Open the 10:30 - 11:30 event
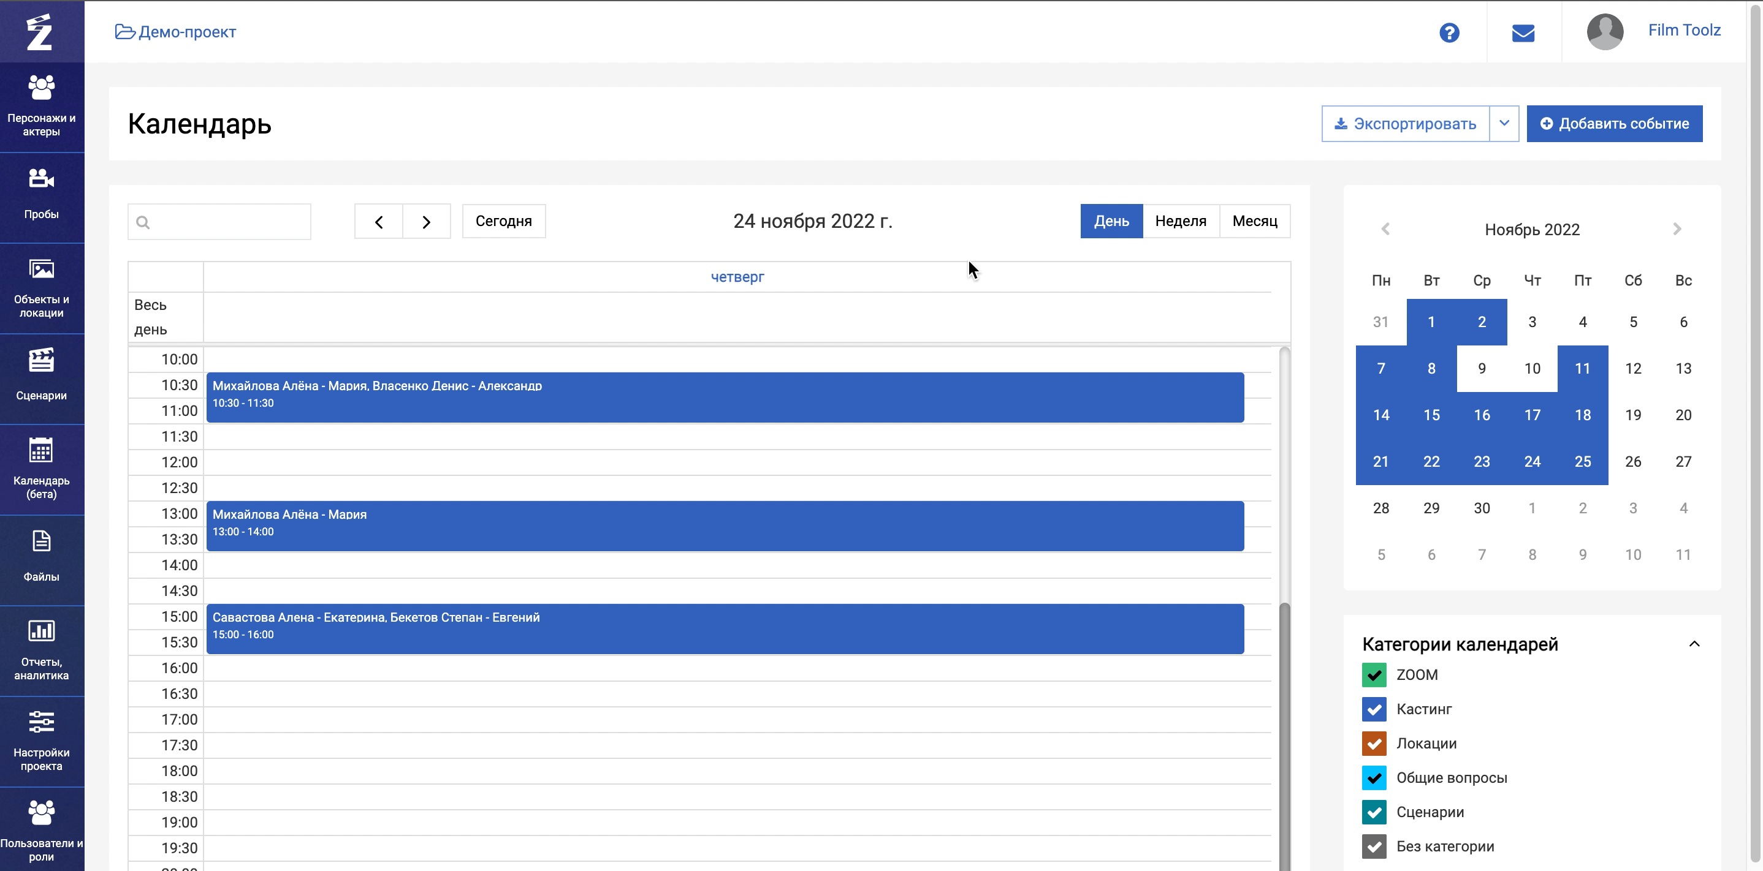Image resolution: width=1763 pixels, height=871 pixels. [725, 397]
